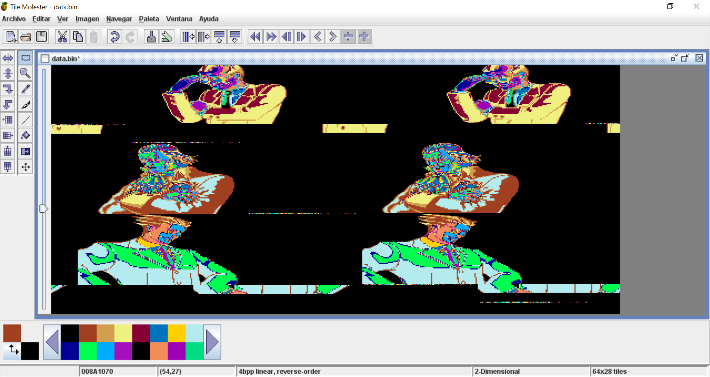
Task: Open the Paleta menu
Action: point(149,19)
